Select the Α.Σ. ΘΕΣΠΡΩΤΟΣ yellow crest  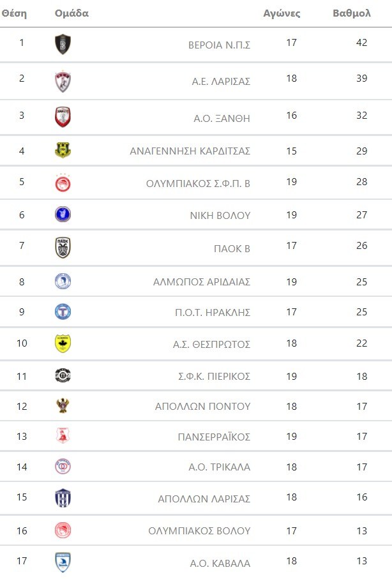[63, 343]
